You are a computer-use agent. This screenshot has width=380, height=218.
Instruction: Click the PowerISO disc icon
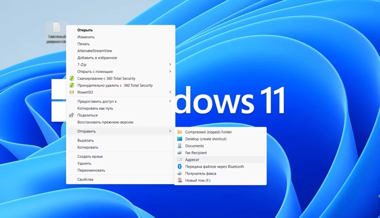coord(72,92)
